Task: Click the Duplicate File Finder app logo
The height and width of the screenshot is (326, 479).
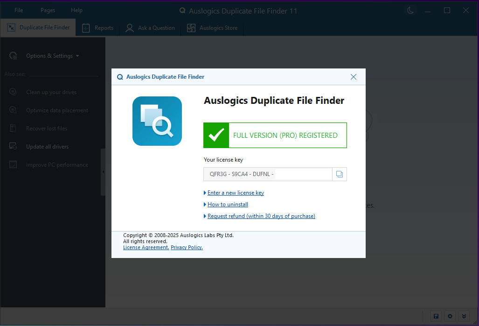Action: pyautogui.click(x=157, y=121)
